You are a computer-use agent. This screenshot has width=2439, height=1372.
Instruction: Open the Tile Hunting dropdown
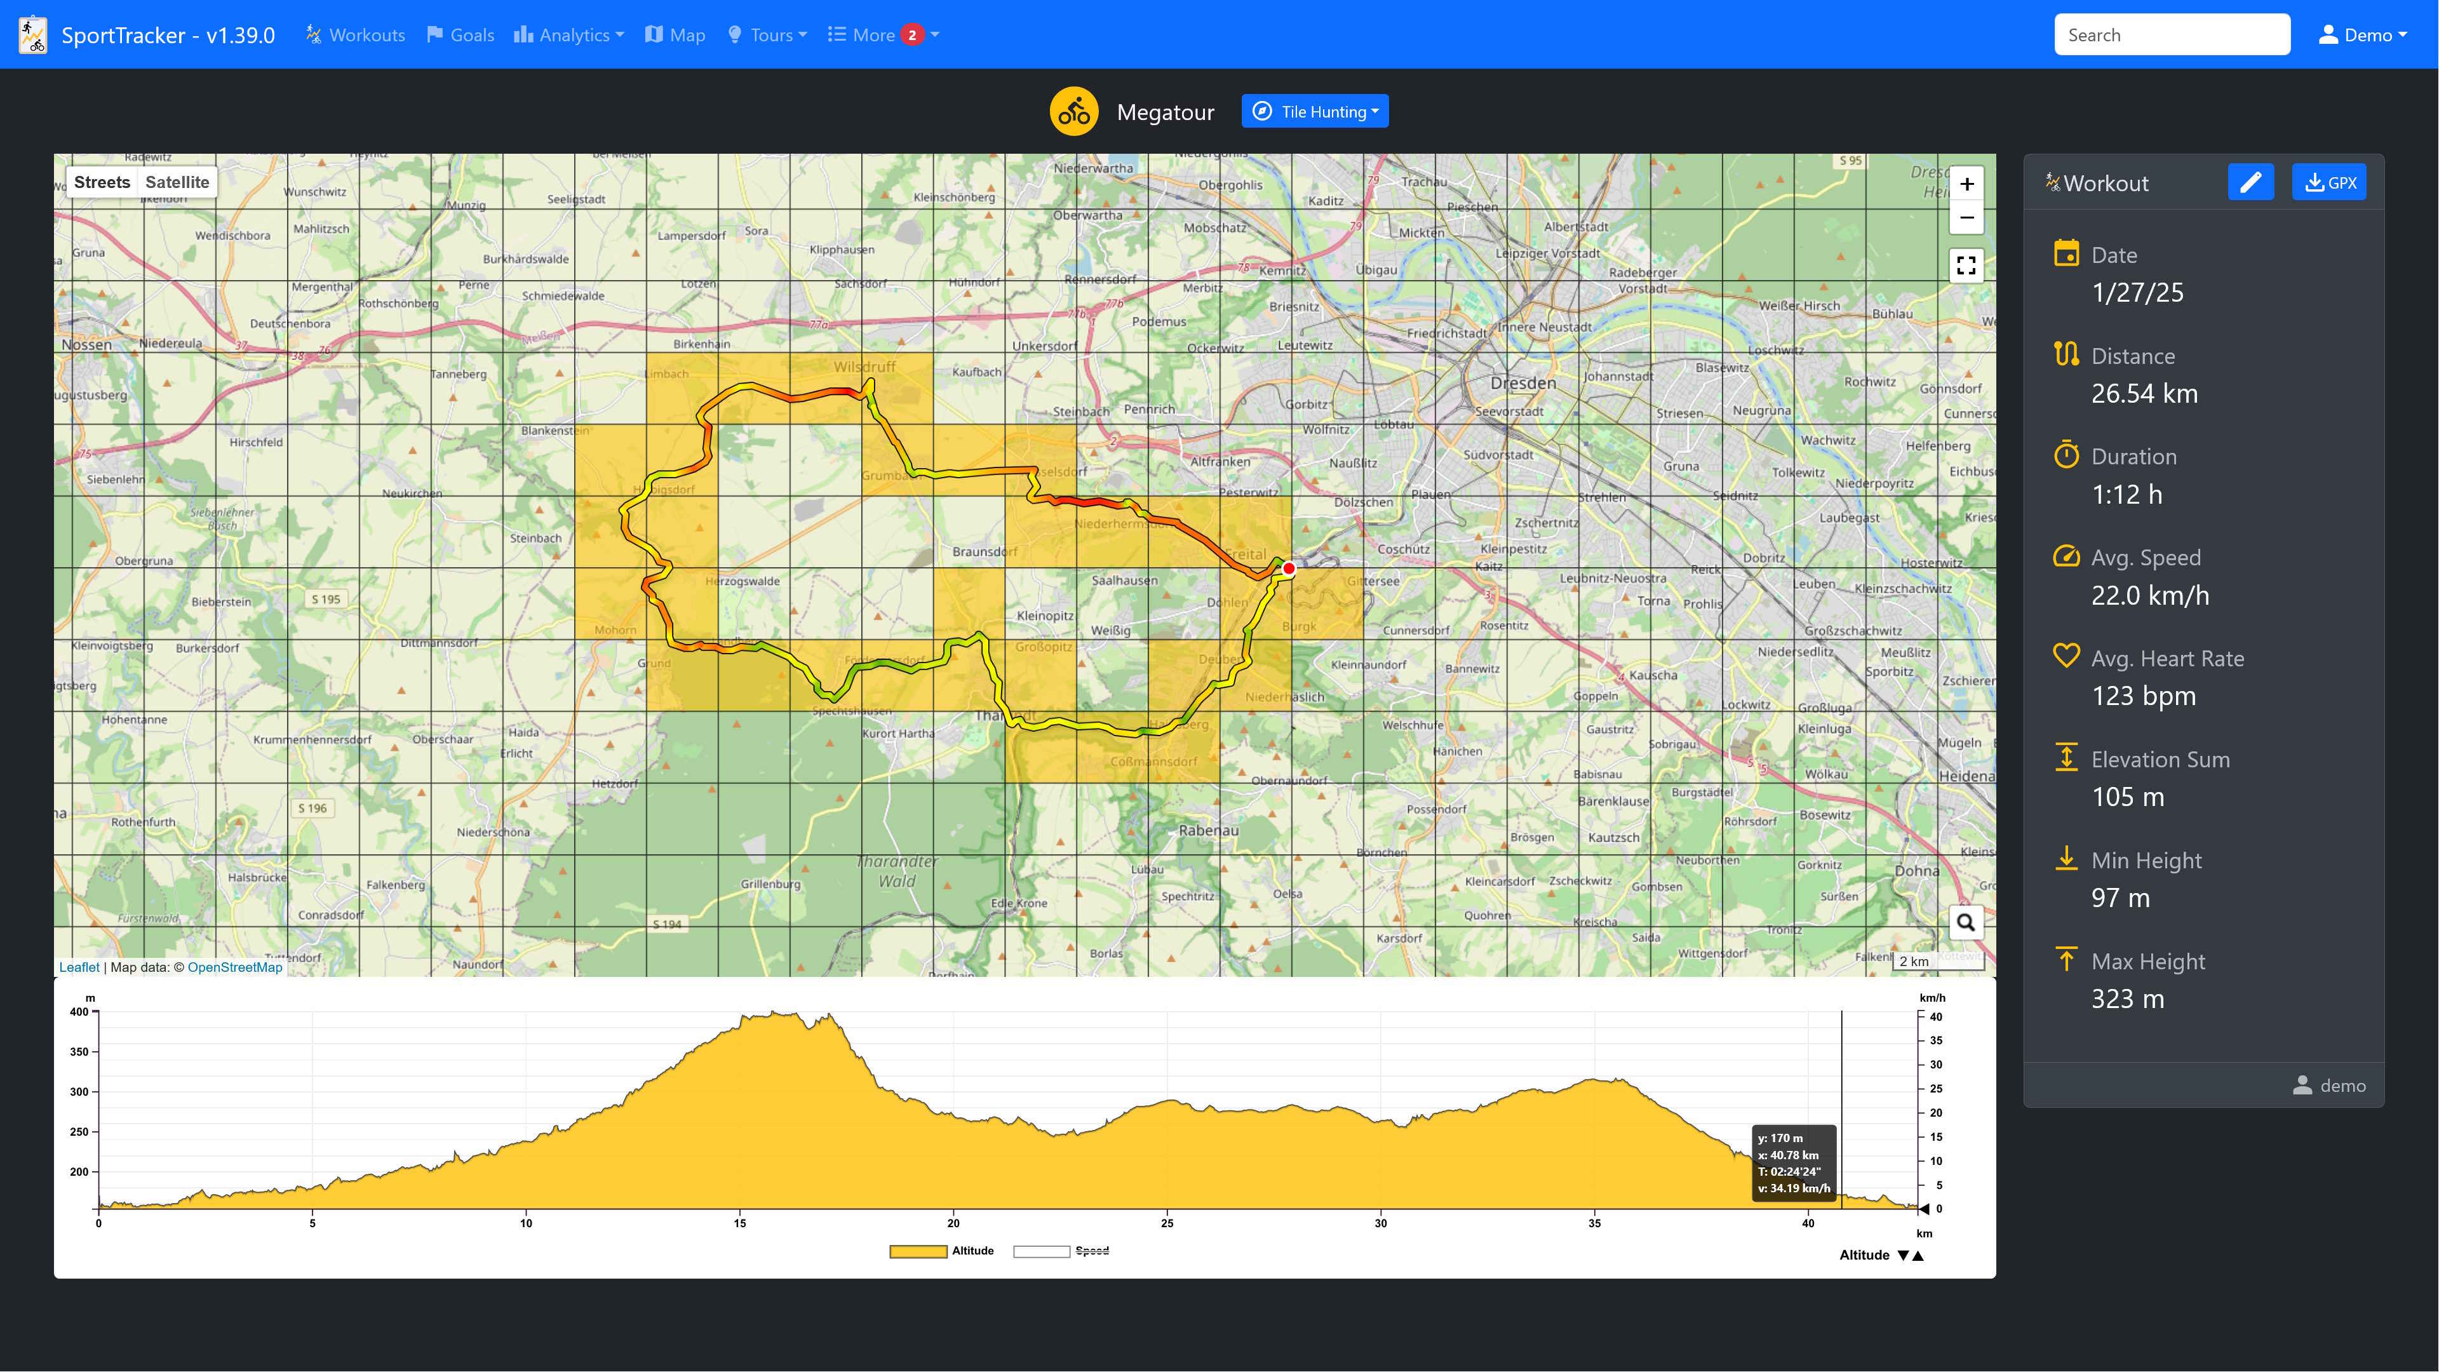pos(1315,112)
